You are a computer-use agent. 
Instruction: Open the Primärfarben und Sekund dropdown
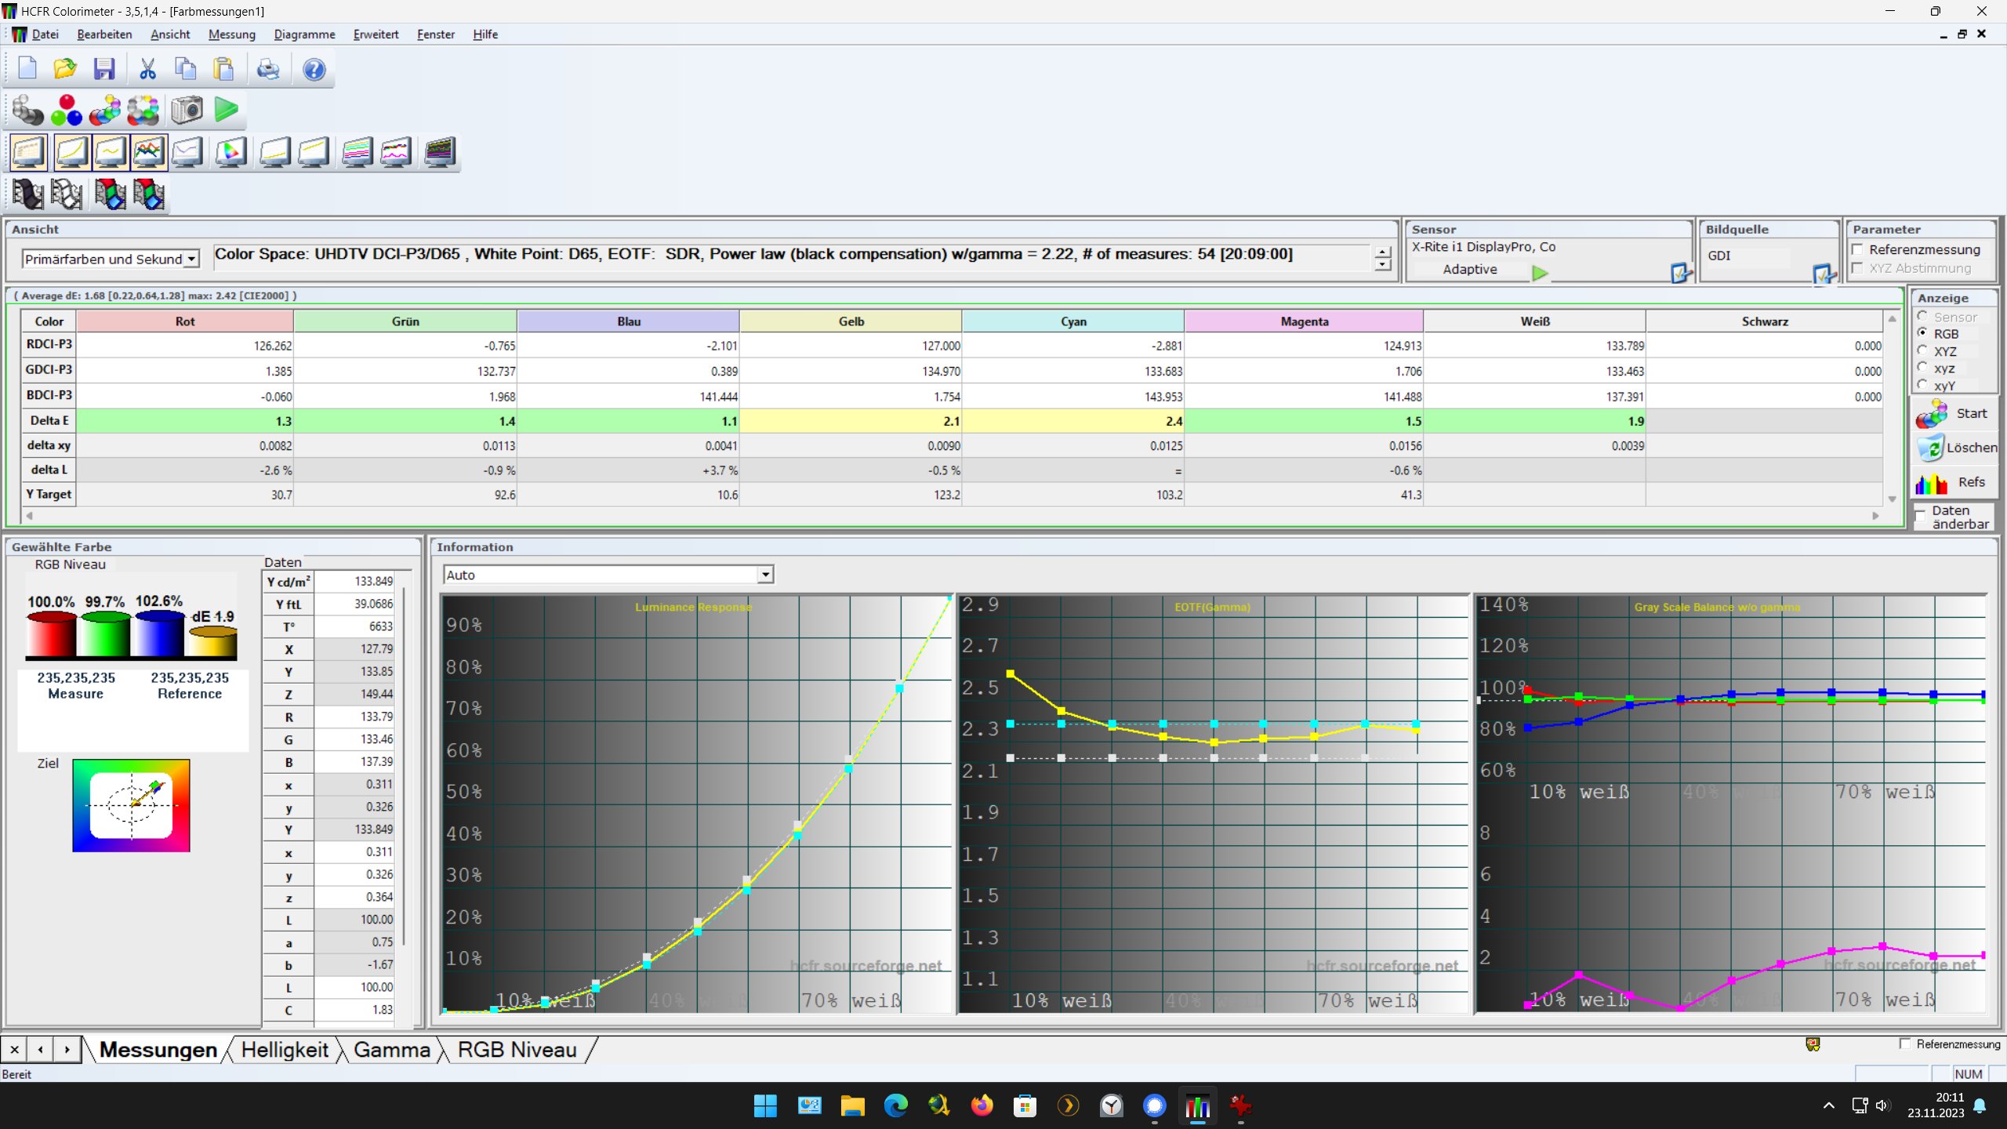coord(191,260)
